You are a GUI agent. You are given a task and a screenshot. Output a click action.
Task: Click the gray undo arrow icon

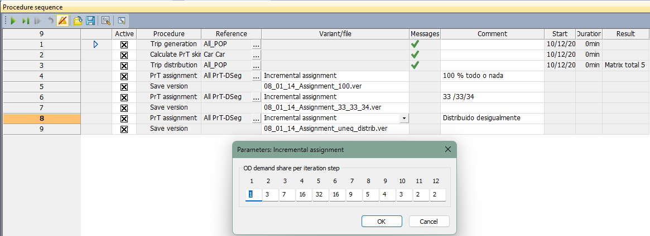[x=51, y=21]
